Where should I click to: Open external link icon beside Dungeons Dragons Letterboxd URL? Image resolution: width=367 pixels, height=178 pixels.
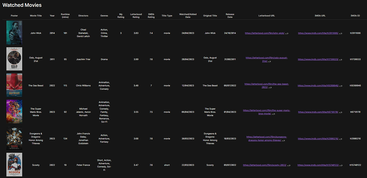pyautogui.click(x=283, y=141)
